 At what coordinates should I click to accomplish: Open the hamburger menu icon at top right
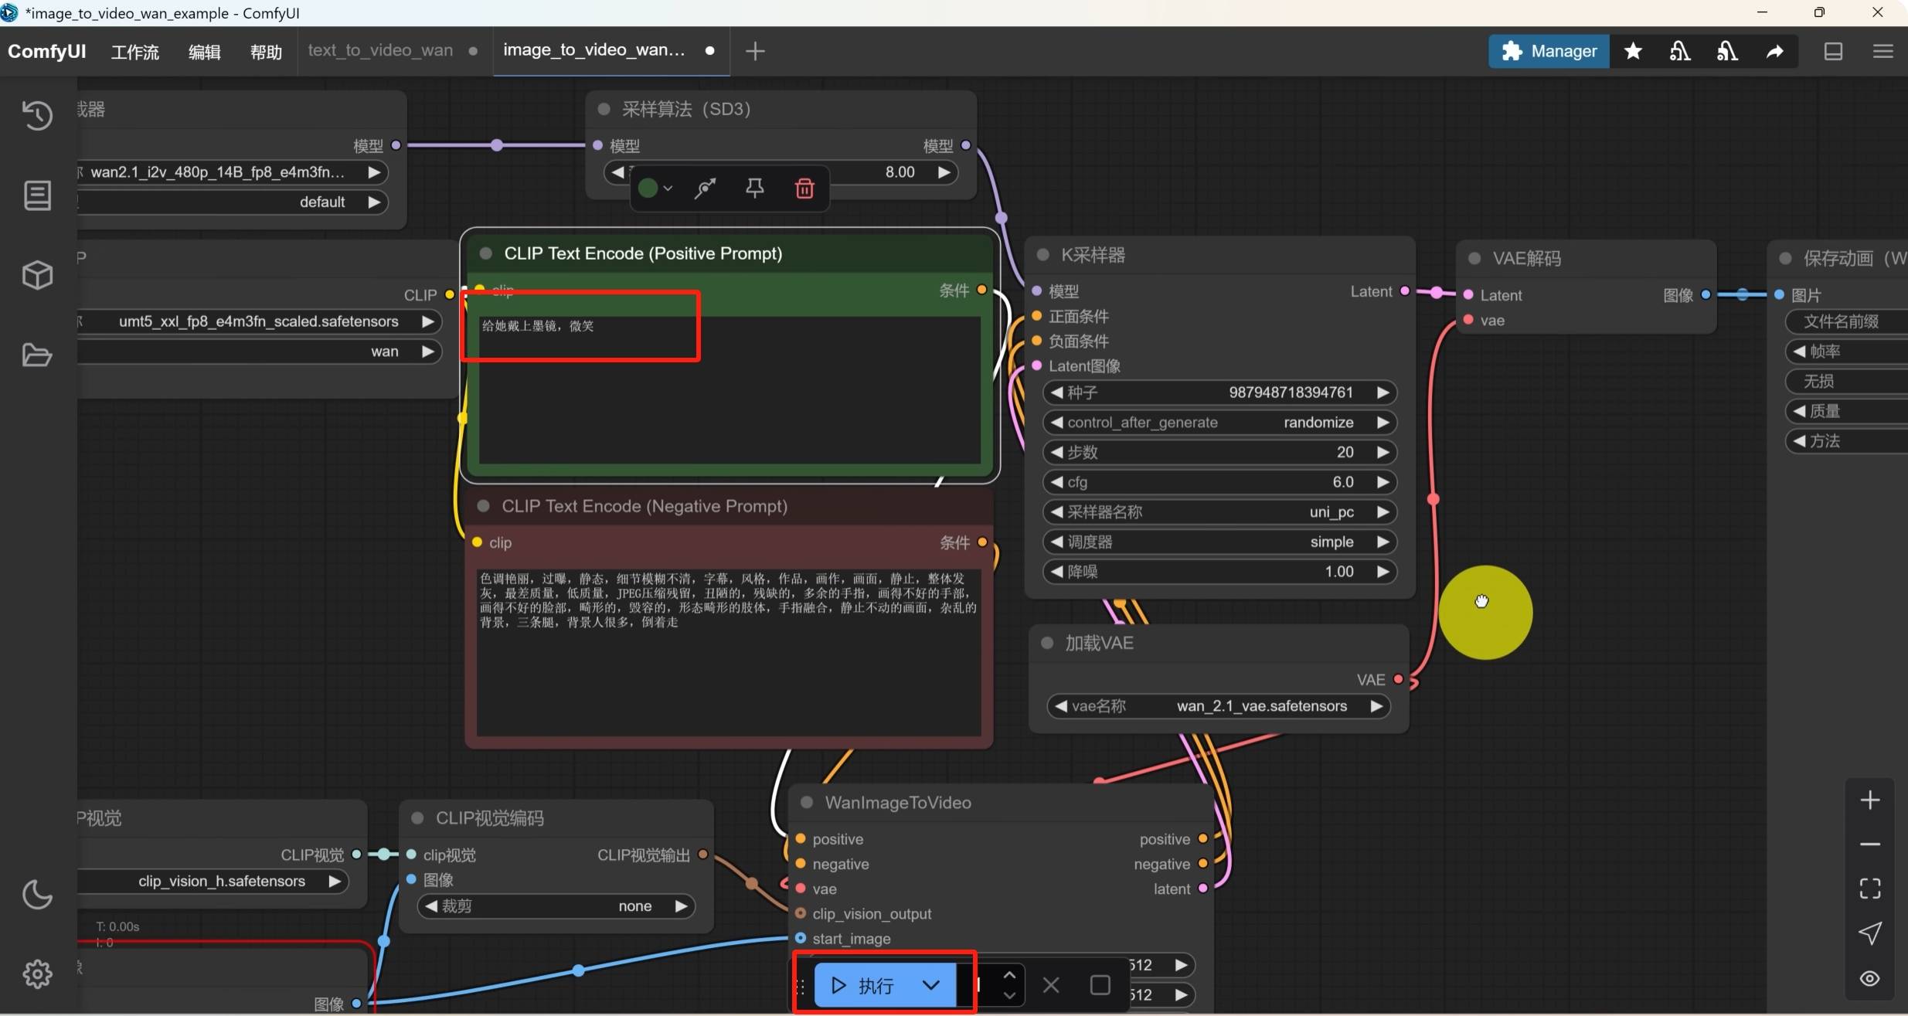[1883, 51]
